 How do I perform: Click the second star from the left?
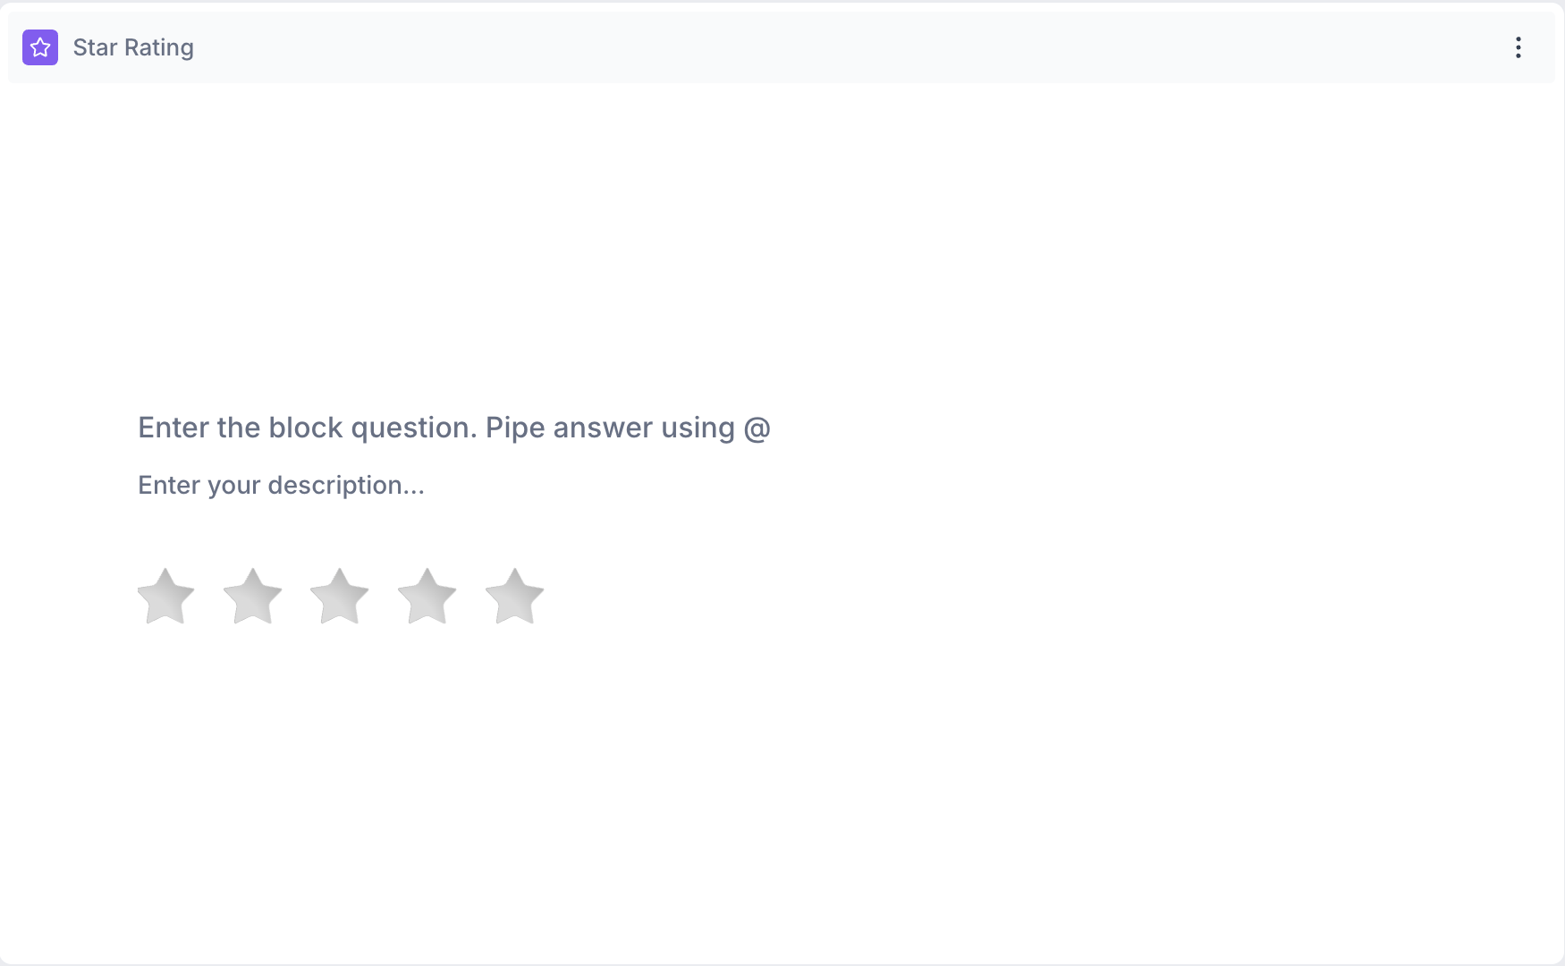pyautogui.click(x=253, y=597)
